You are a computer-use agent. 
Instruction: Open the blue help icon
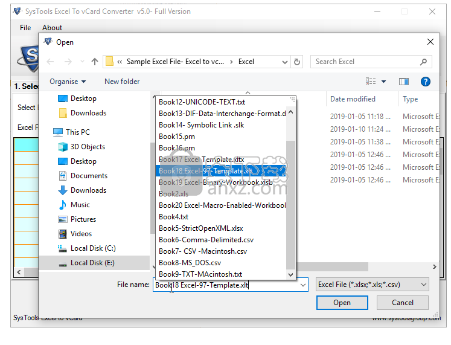pos(426,82)
